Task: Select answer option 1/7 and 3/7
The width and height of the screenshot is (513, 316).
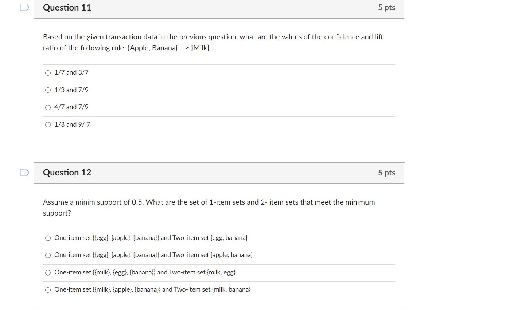Action: point(48,73)
